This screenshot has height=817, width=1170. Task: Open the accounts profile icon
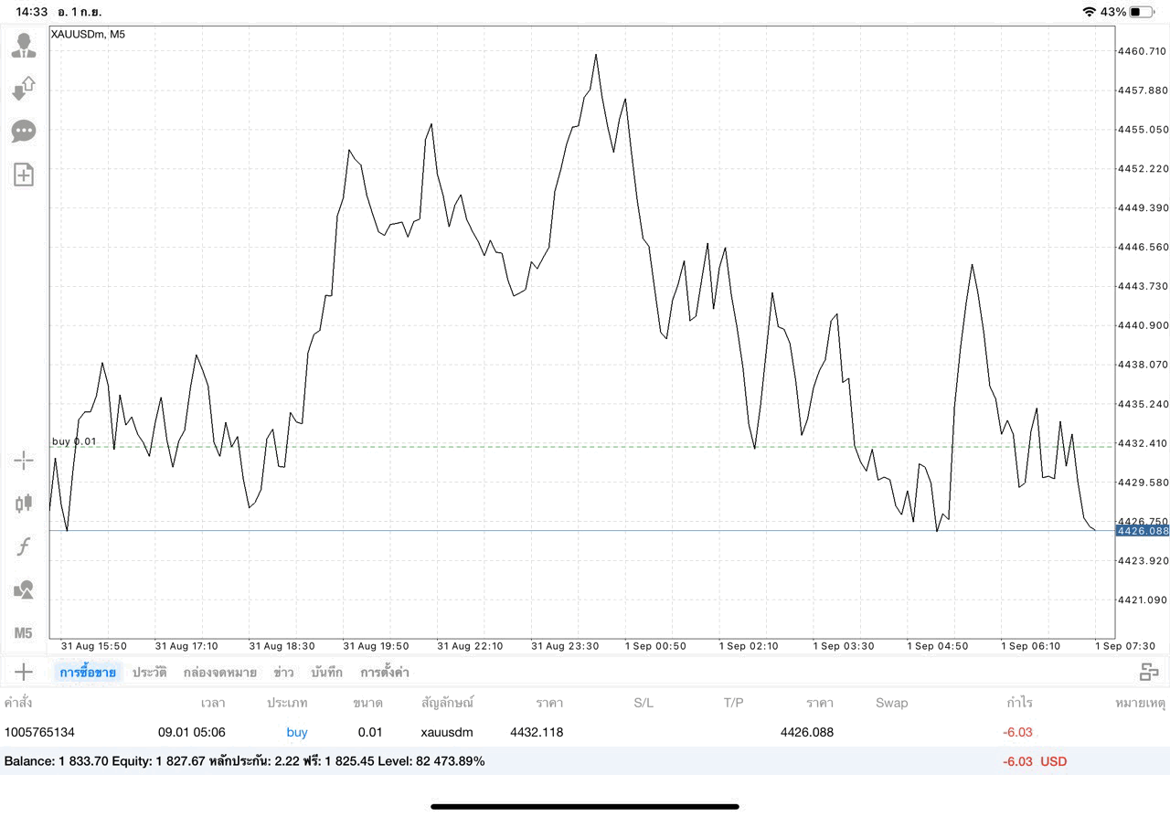click(x=24, y=46)
